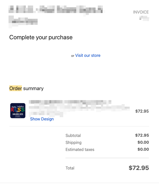This screenshot has width=159, height=184.
Task: Click the blurred product description text
Action: pyautogui.click(x=79, y=108)
